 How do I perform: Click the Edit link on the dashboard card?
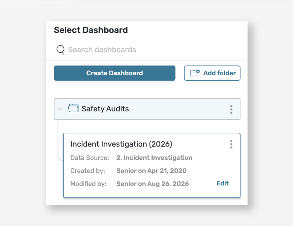click(x=222, y=183)
